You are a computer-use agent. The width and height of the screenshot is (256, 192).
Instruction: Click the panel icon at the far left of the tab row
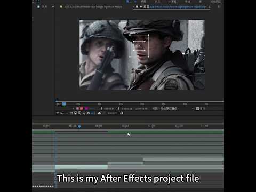click(x=38, y=7)
